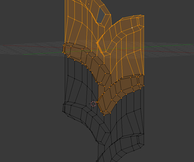Select the vertical left edge of orange mesh

point(65,21)
